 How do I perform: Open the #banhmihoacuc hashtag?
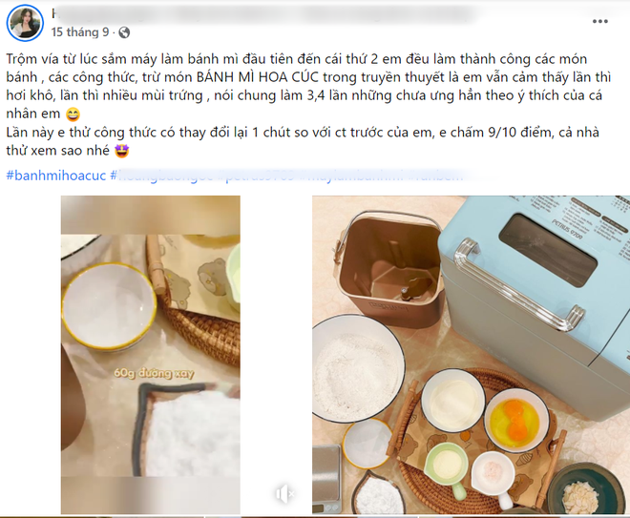click(x=56, y=176)
